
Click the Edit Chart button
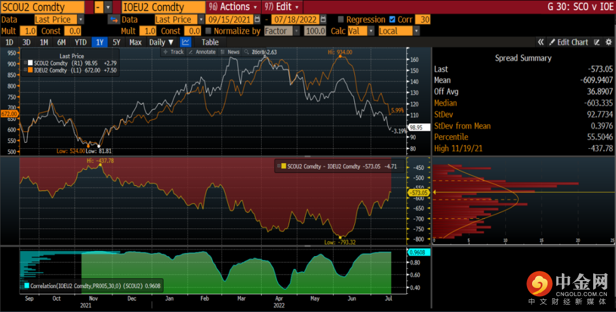568,42
